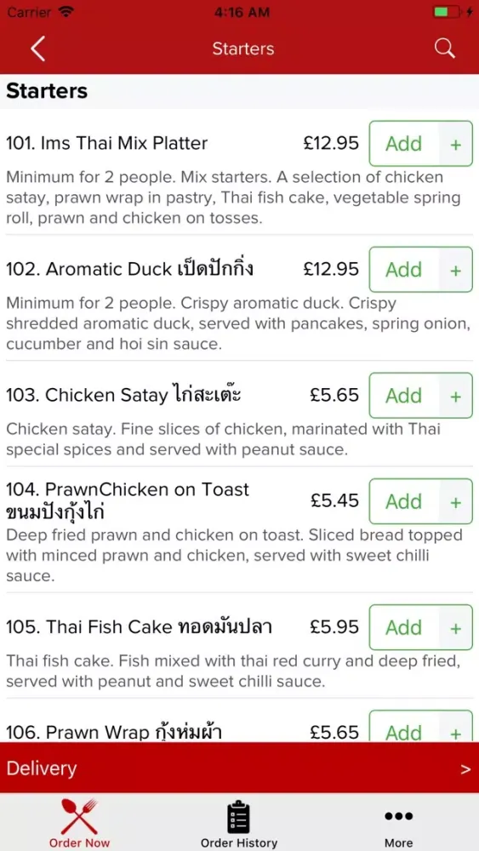Add Ims Thai Mix Platter to order

click(403, 144)
